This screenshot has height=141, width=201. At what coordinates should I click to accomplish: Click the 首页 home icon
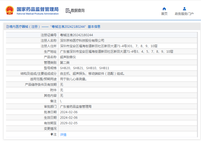164,9
